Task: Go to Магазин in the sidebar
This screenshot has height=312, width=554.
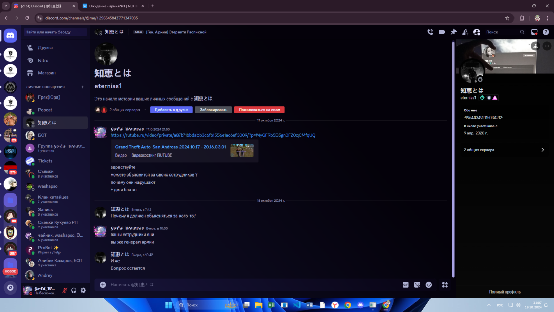Action: tap(47, 73)
